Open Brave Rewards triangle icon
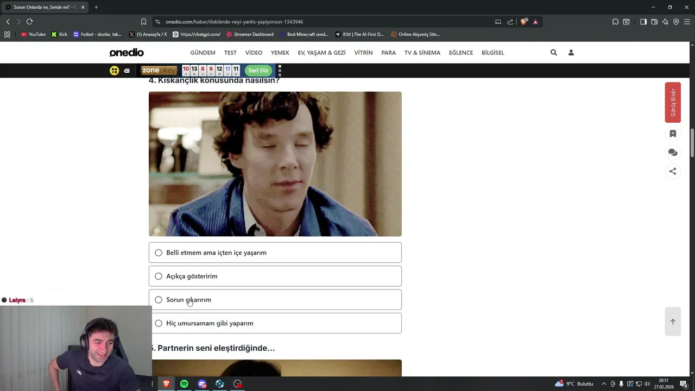This screenshot has height=391, width=695. (535, 22)
